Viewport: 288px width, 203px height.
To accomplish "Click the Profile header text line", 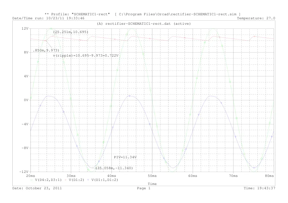I will [143, 14].
